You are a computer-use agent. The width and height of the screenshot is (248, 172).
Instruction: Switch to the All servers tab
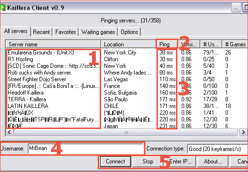click(16, 31)
